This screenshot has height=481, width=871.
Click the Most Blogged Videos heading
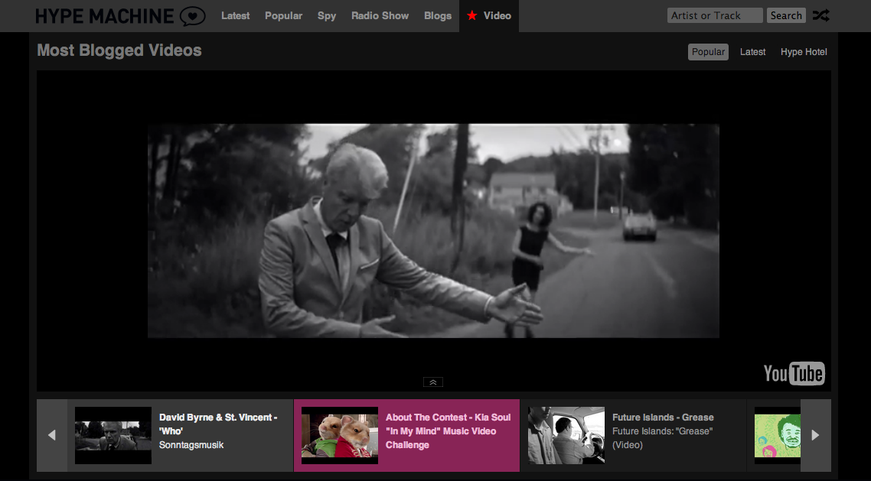119,50
